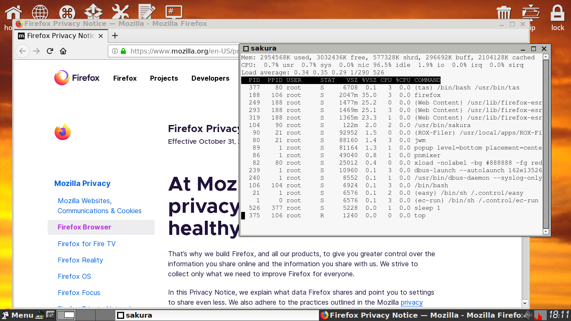The image size is (571, 321).
Task: Open the notepad with pencil desktop icon
Action: [x=147, y=13]
